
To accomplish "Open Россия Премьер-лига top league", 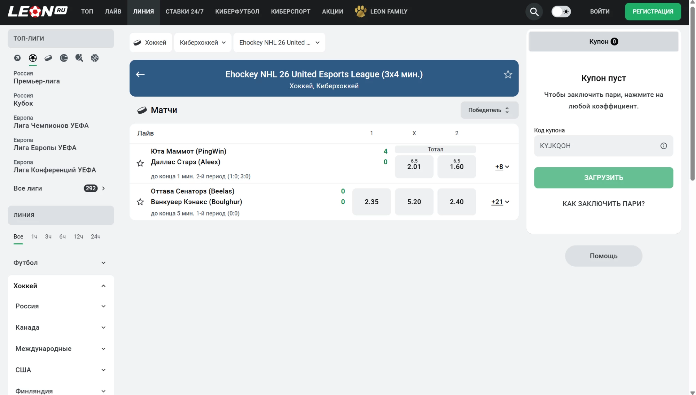I will coord(37,78).
